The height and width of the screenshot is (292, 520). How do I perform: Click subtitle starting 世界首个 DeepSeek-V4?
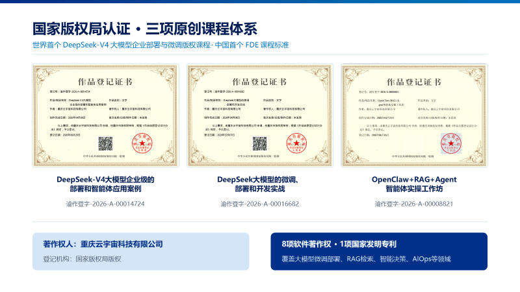click(x=161, y=45)
